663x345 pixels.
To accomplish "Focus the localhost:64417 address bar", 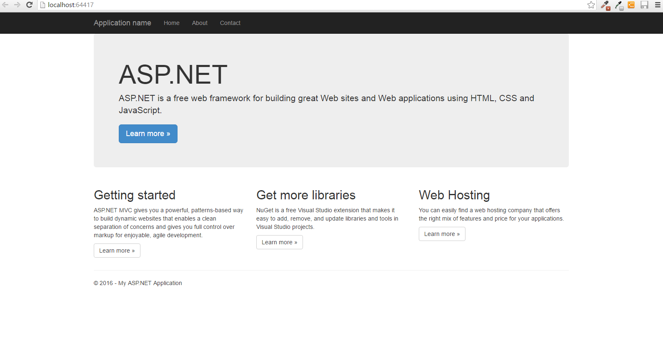I will [317, 5].
